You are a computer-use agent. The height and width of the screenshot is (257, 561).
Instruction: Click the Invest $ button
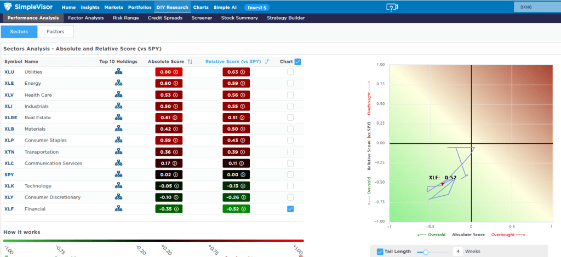click(256, 8)
